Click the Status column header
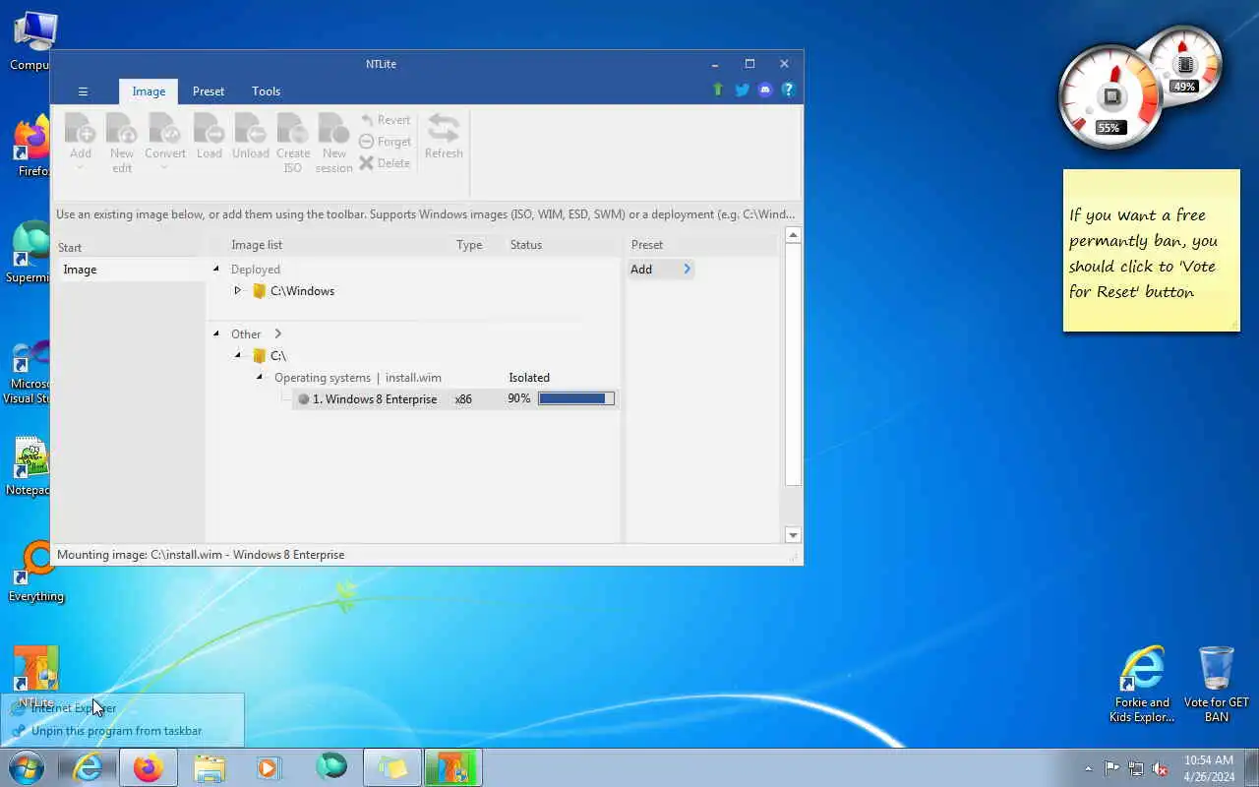 pos(526,245)
